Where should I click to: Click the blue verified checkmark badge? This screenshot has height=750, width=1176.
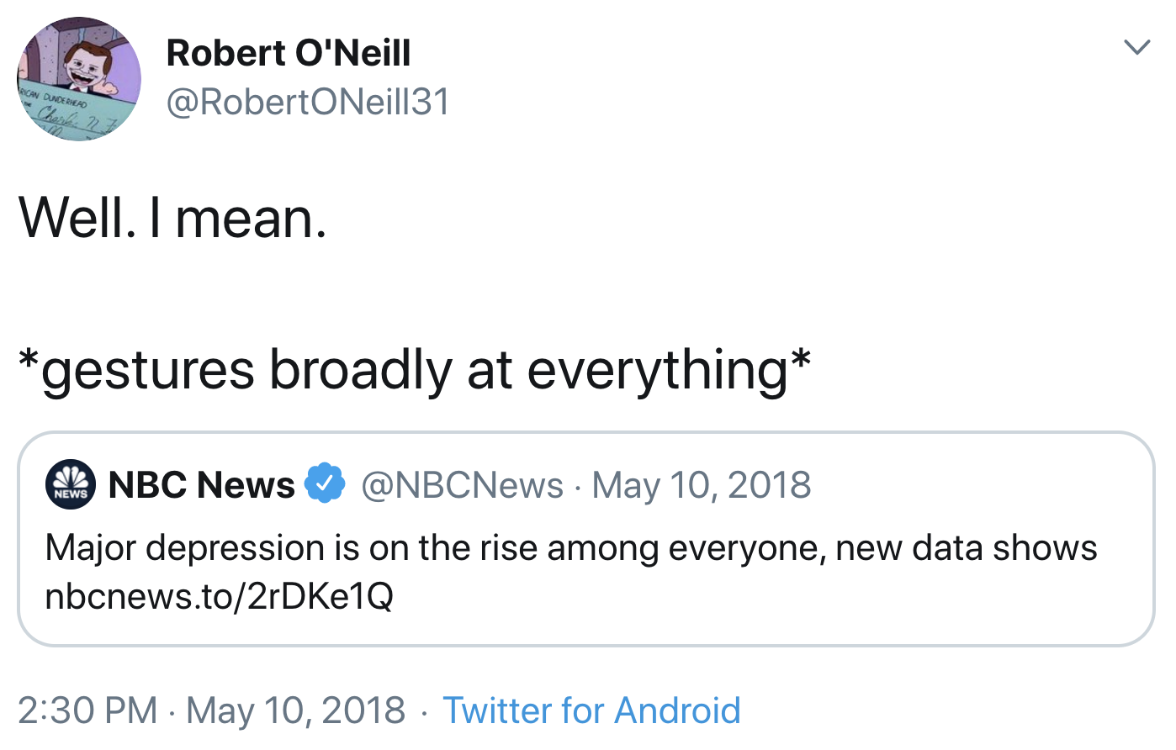pyautogui.click(x=325, y=484)
